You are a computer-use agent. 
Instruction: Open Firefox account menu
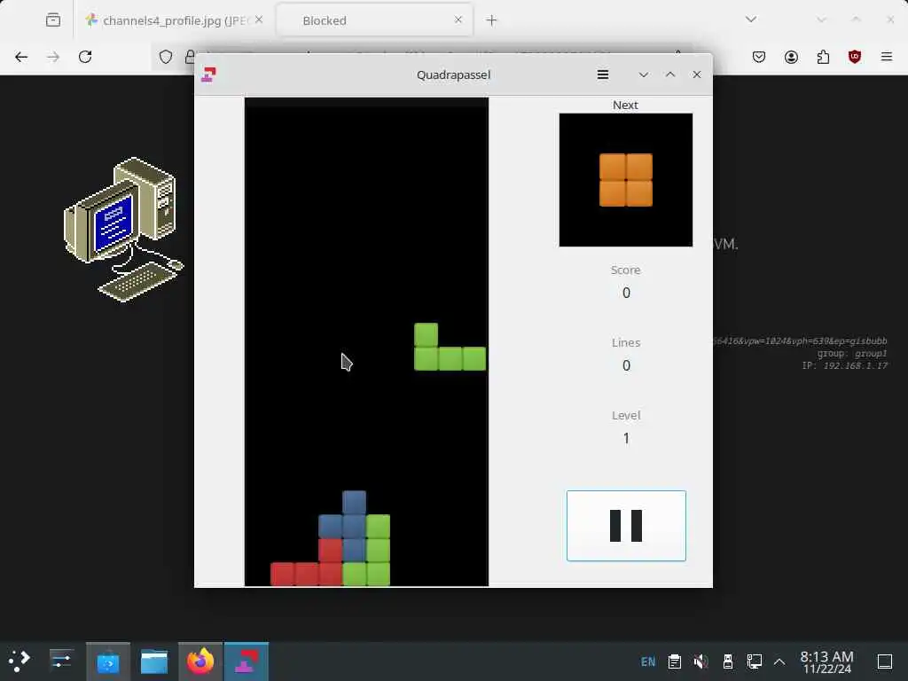(791, 57)
